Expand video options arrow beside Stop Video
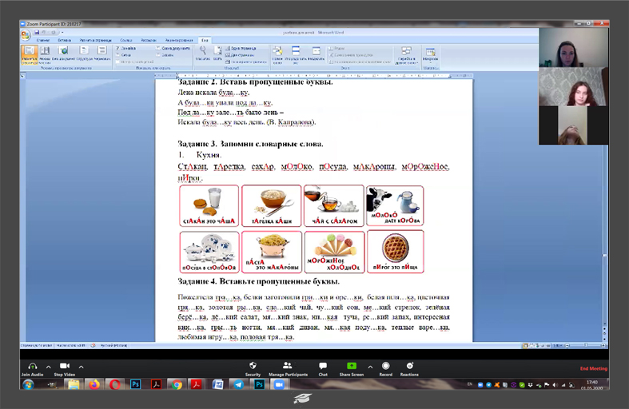 pos(81,367)
